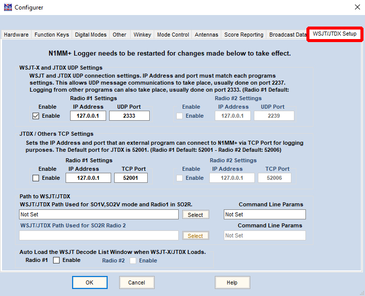Click the SO1V/SO2V WSJT/JTDX path field

coord(99,214)
